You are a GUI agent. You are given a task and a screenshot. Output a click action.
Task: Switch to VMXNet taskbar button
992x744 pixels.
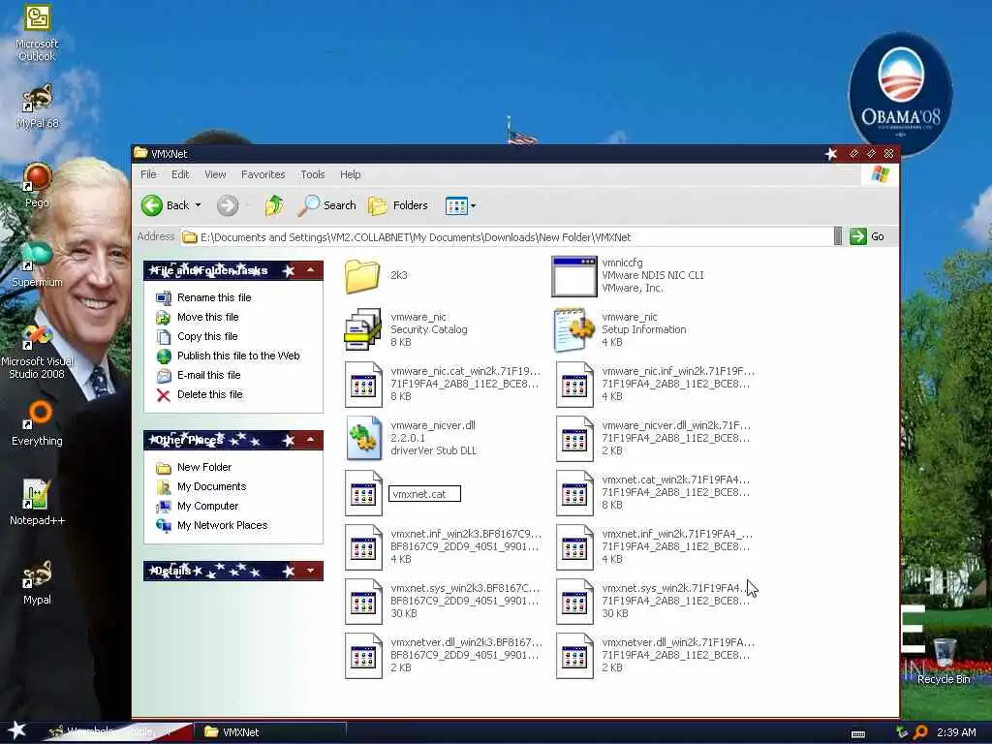click(272, 732)
